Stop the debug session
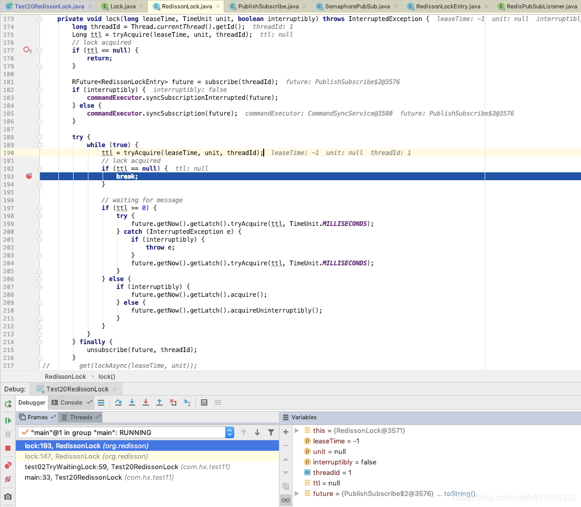The image size is (581, 507). tap(8, 448)
